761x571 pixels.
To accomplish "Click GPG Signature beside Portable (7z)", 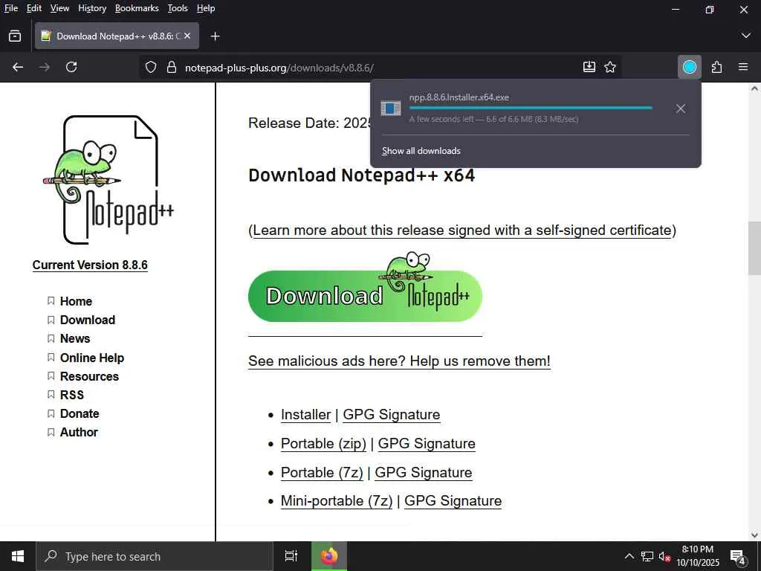I will point(423,472).
